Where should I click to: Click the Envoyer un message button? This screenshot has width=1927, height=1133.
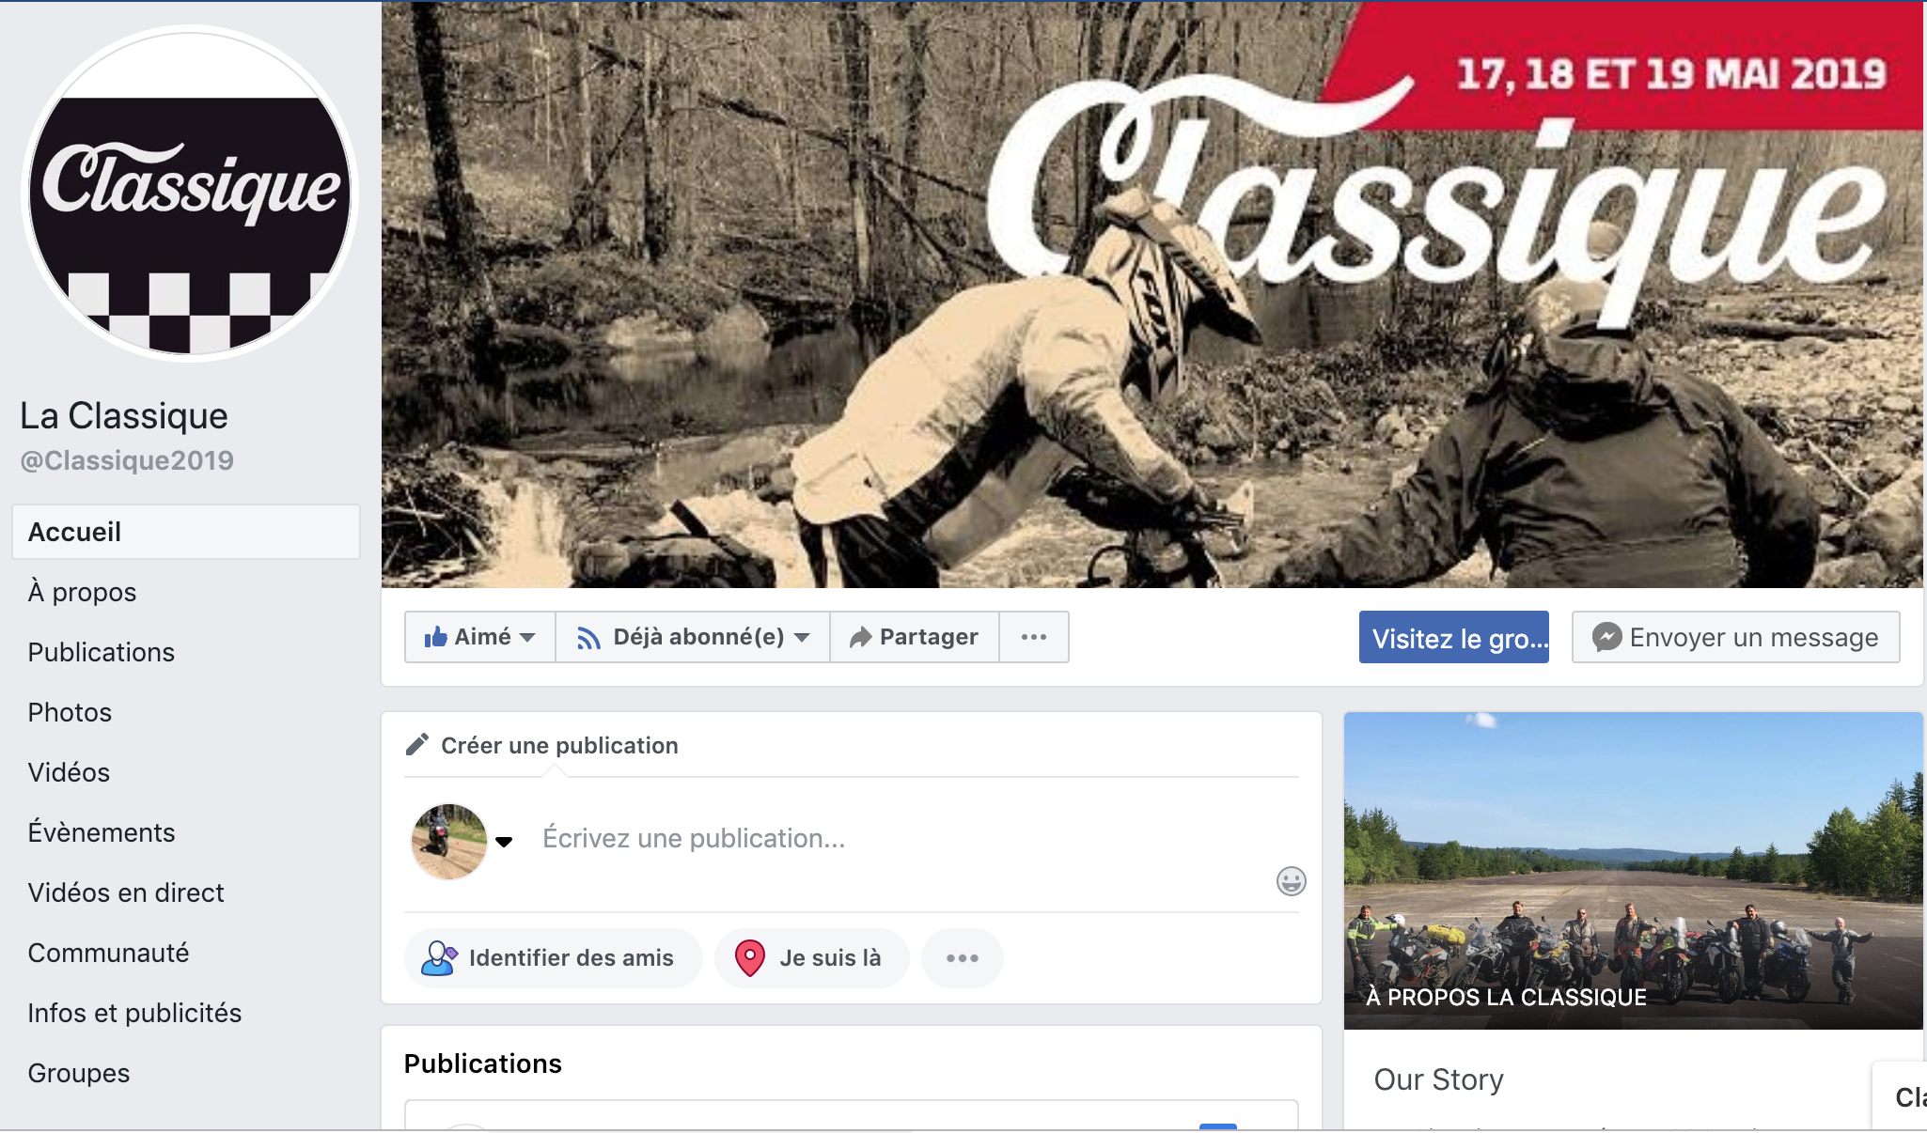pos(1736,637)
